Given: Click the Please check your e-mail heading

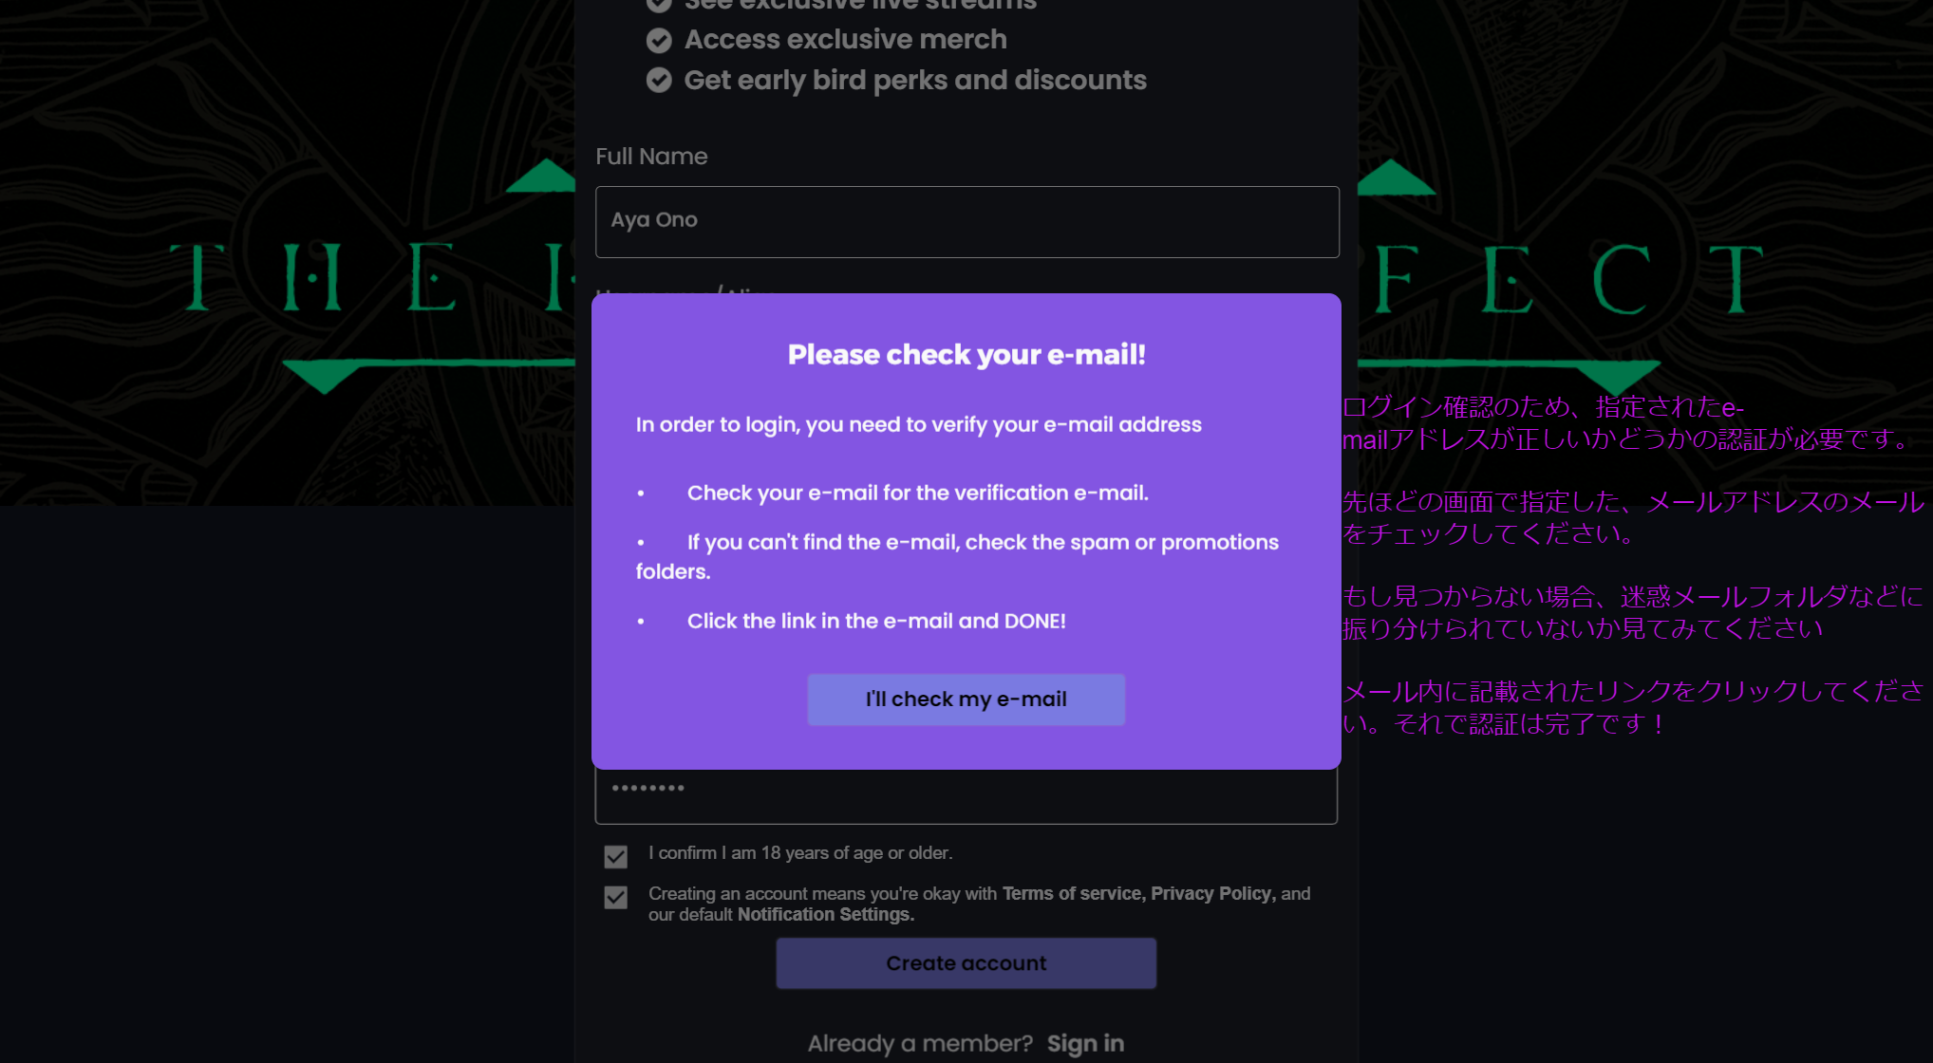Looking at the screenshot, I should point(966,354).
